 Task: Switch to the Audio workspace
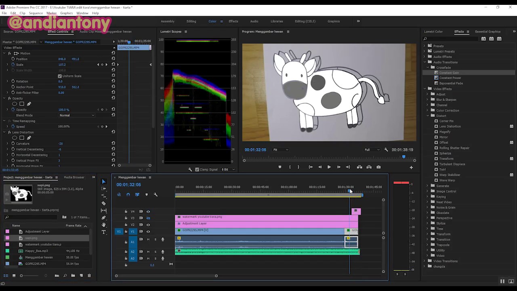254,21
